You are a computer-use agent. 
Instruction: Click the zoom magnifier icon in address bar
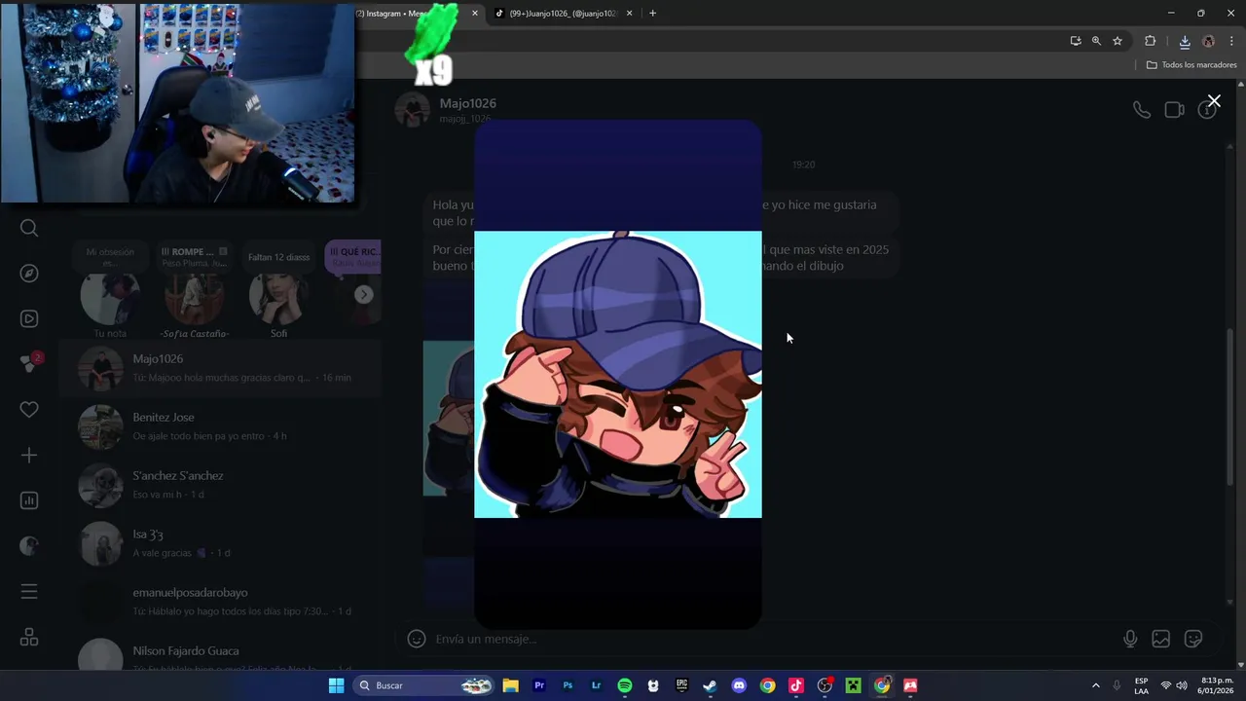click(x=1096, y=41)
